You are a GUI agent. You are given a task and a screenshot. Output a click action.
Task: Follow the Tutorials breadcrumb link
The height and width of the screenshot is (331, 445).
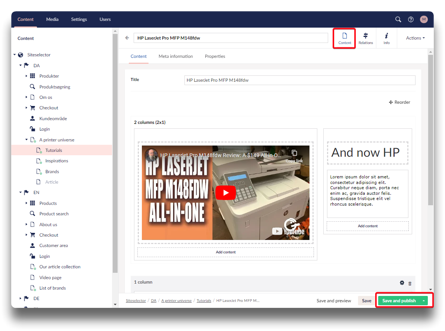tap(204, 301)
